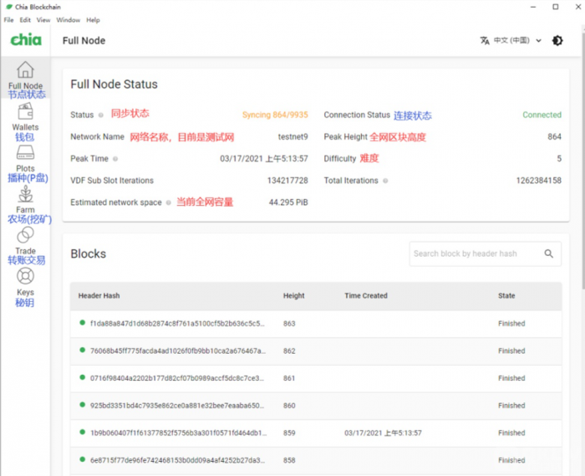Click the Syncing 864/9935 status value
Viewport: 585px width, 476px height.
pyautogui.click(x=275, y=115)
